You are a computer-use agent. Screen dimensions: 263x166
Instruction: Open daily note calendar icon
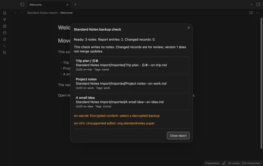5,33
